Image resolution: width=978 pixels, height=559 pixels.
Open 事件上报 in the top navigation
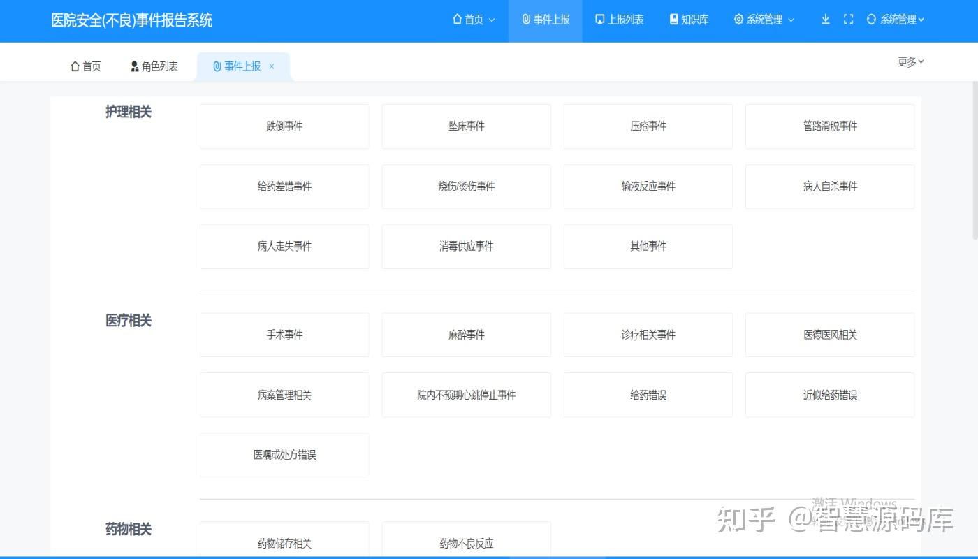(546, 20)
